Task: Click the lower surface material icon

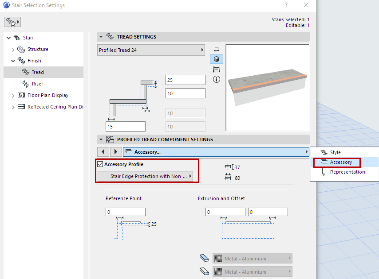Action: [204, 271]
